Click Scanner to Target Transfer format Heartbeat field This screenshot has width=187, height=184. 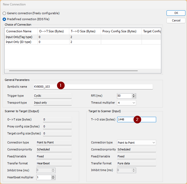pyautogui.click(x=54, y=163)
